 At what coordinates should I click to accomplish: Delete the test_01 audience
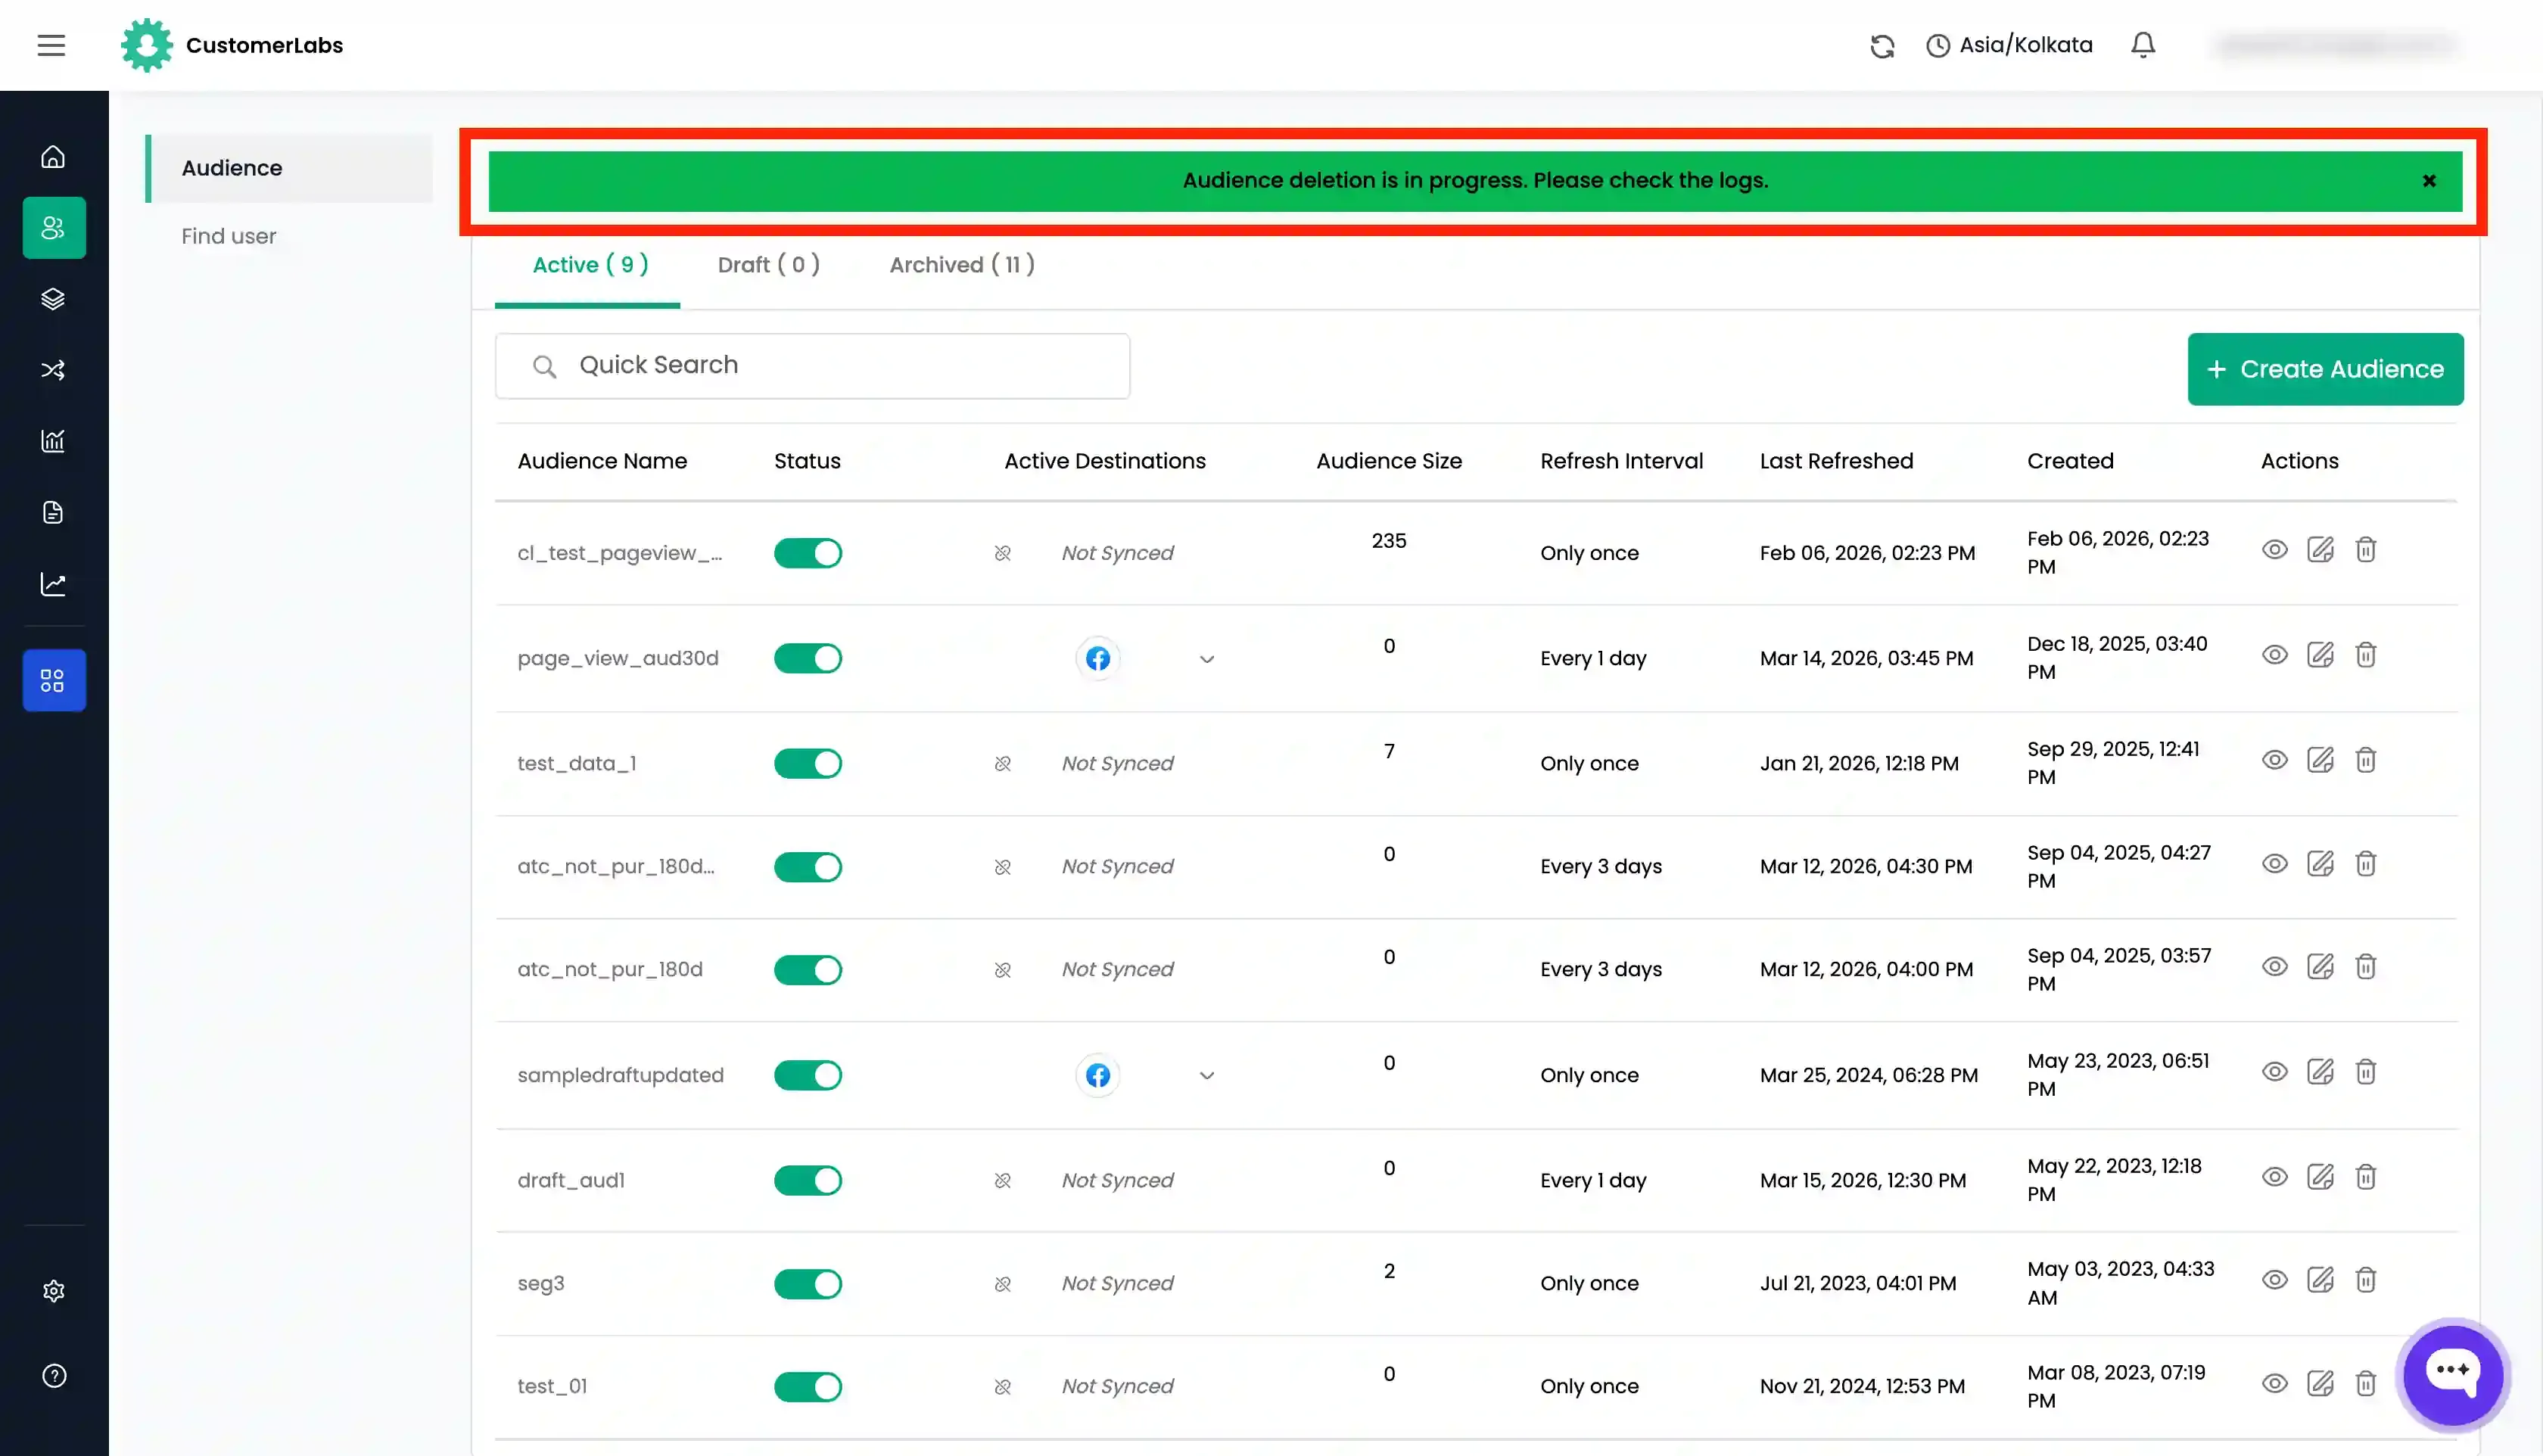[2365, 1384]
